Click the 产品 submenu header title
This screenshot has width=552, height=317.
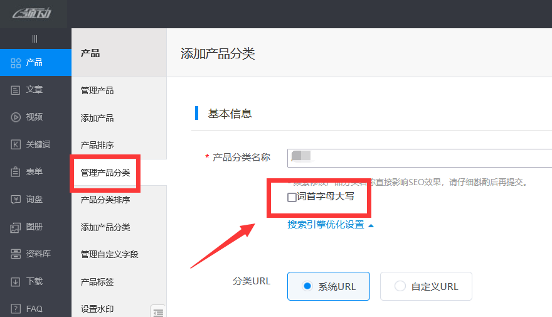click(90, 53)
